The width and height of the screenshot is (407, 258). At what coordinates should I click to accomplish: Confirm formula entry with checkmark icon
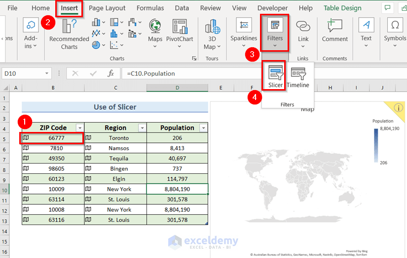pyautogui.click(x=93, y=73)
